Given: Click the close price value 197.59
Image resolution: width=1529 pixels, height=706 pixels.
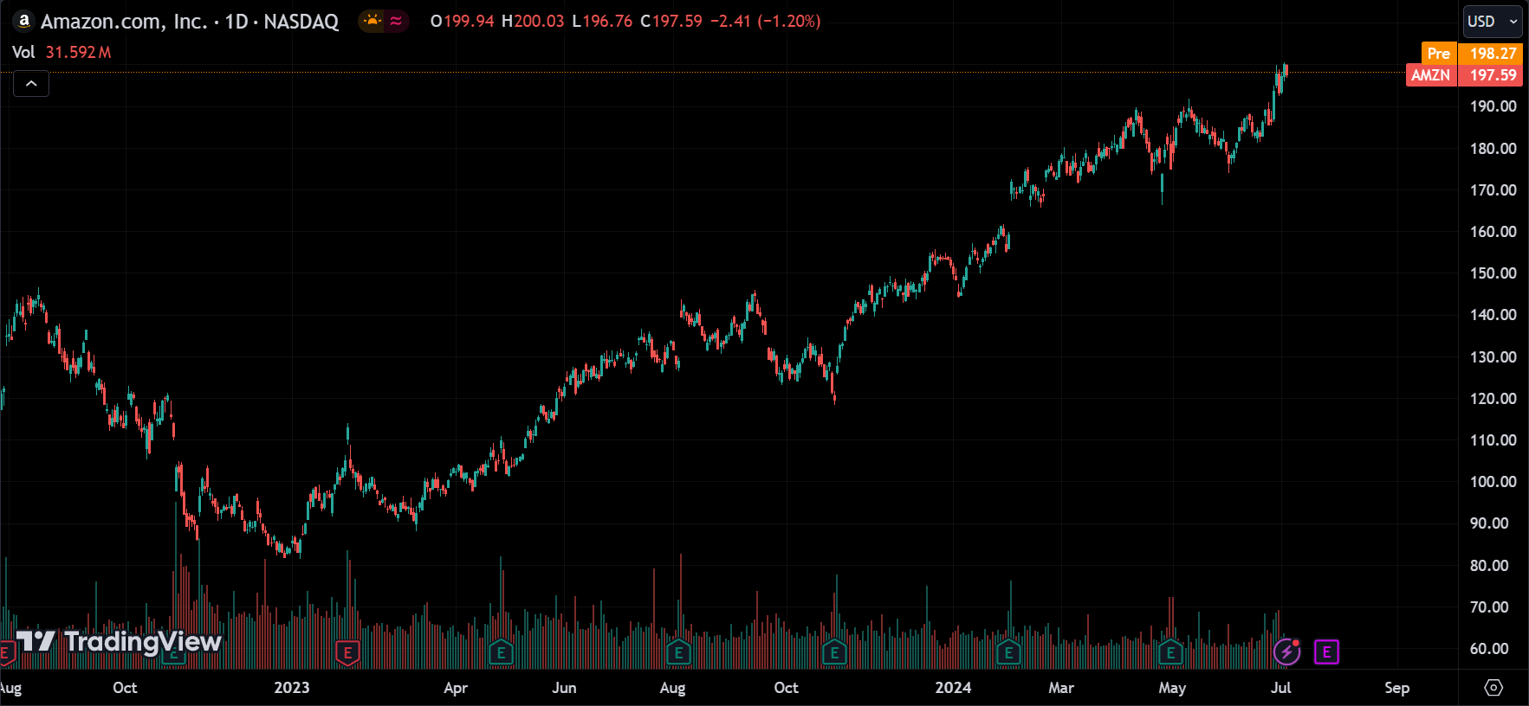Looking at the screenshot, I should click(677, 21).
